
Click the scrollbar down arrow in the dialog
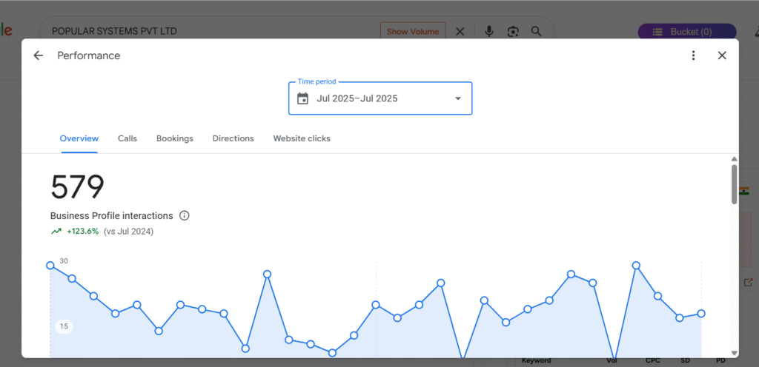click(734, 353)
